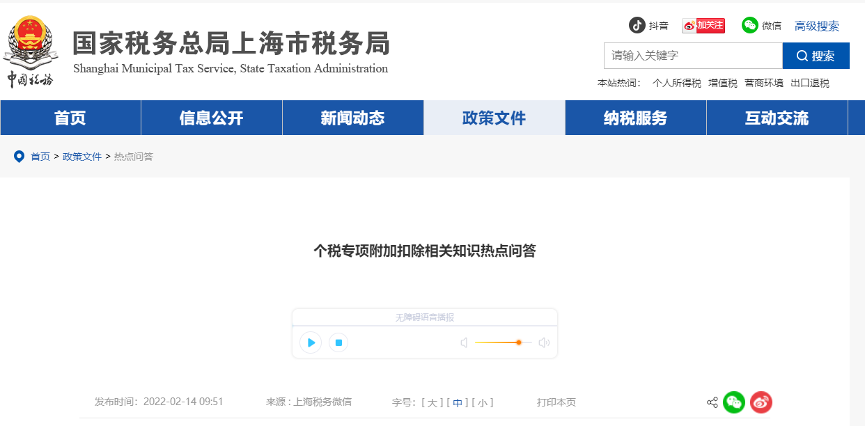Click the magnifier search button
This screenshot has height=426, width=865.
816,56
